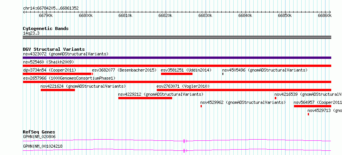Click the 'RefSeq Genes' track title

(39, 132)
